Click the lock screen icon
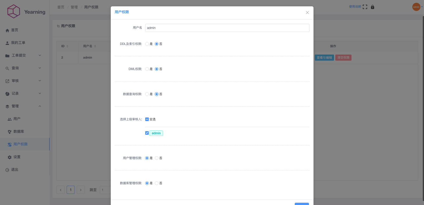Viewport: 424px width, 205px height. pyautogui.click(x=373, y=7)
